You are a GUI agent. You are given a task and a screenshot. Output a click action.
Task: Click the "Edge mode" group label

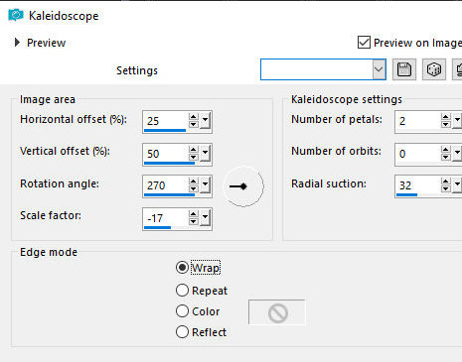(x=49, y=252)
